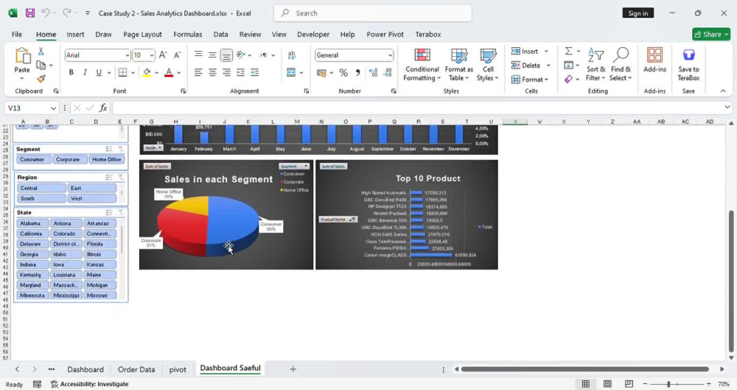
Task: Click the Comma Style icon
Action: tap(357, 72)
